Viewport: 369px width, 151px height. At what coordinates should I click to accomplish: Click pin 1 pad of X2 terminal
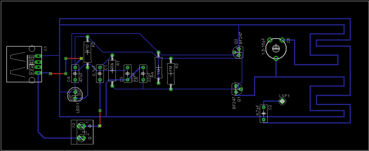82,126
